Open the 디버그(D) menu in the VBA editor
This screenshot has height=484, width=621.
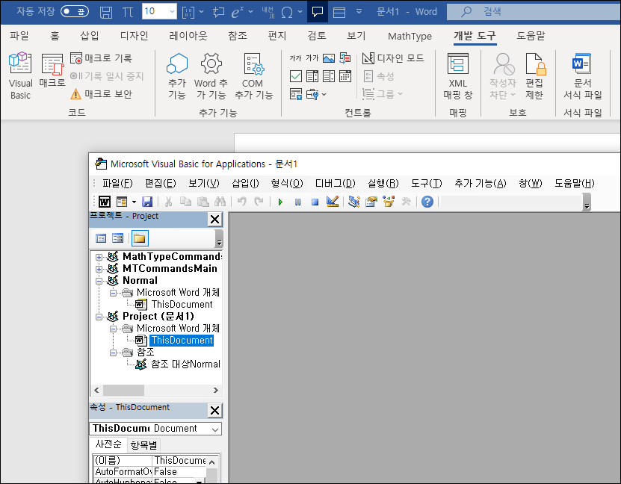pyautogui.click(x=333, y=183)
